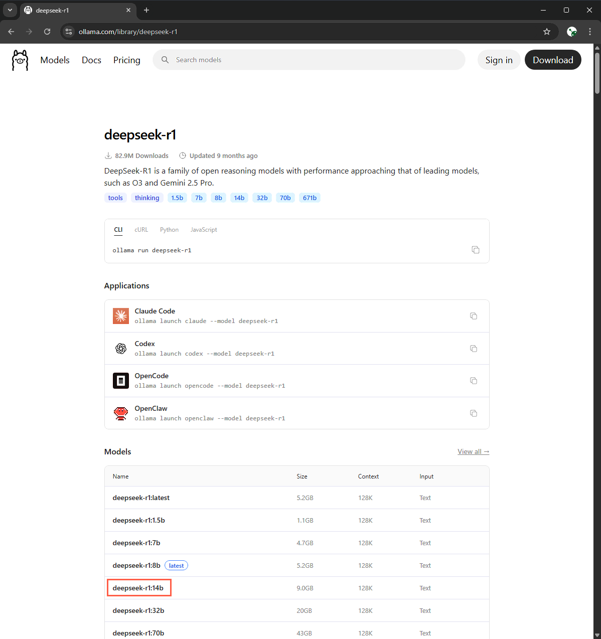Image resolution: width=601 pixels, height=639 pixels.
Task: Select the 14b size tag
Action: pos(239,198)
